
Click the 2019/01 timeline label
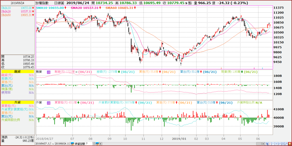click(x=179, y=139)
